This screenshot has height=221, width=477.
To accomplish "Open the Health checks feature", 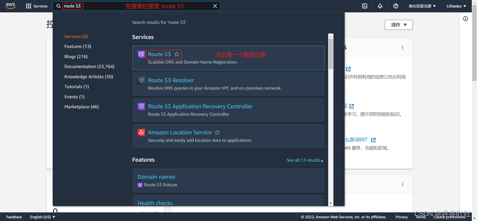I will (155, 203).
